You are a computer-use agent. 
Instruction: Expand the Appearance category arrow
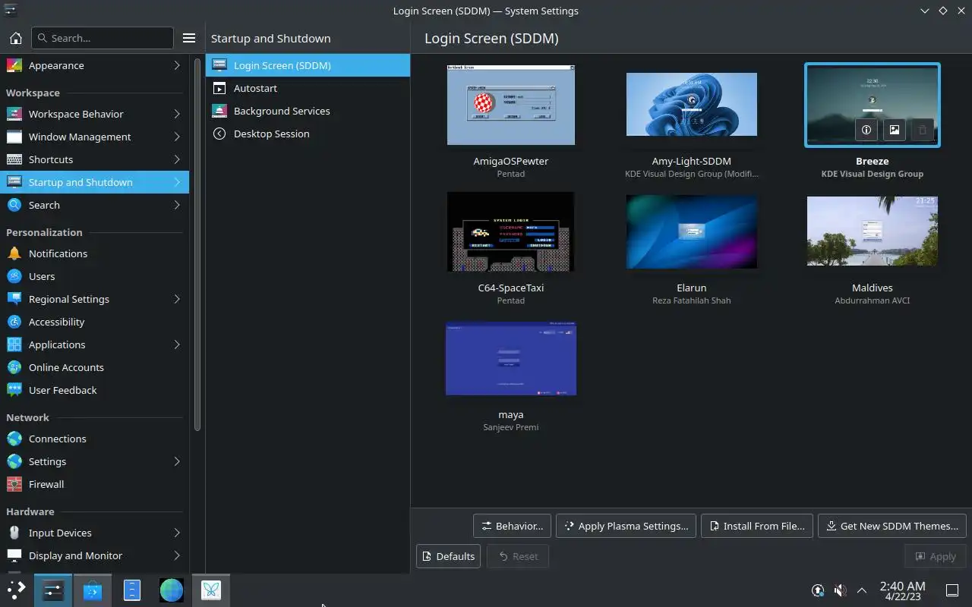click(177, 65)
